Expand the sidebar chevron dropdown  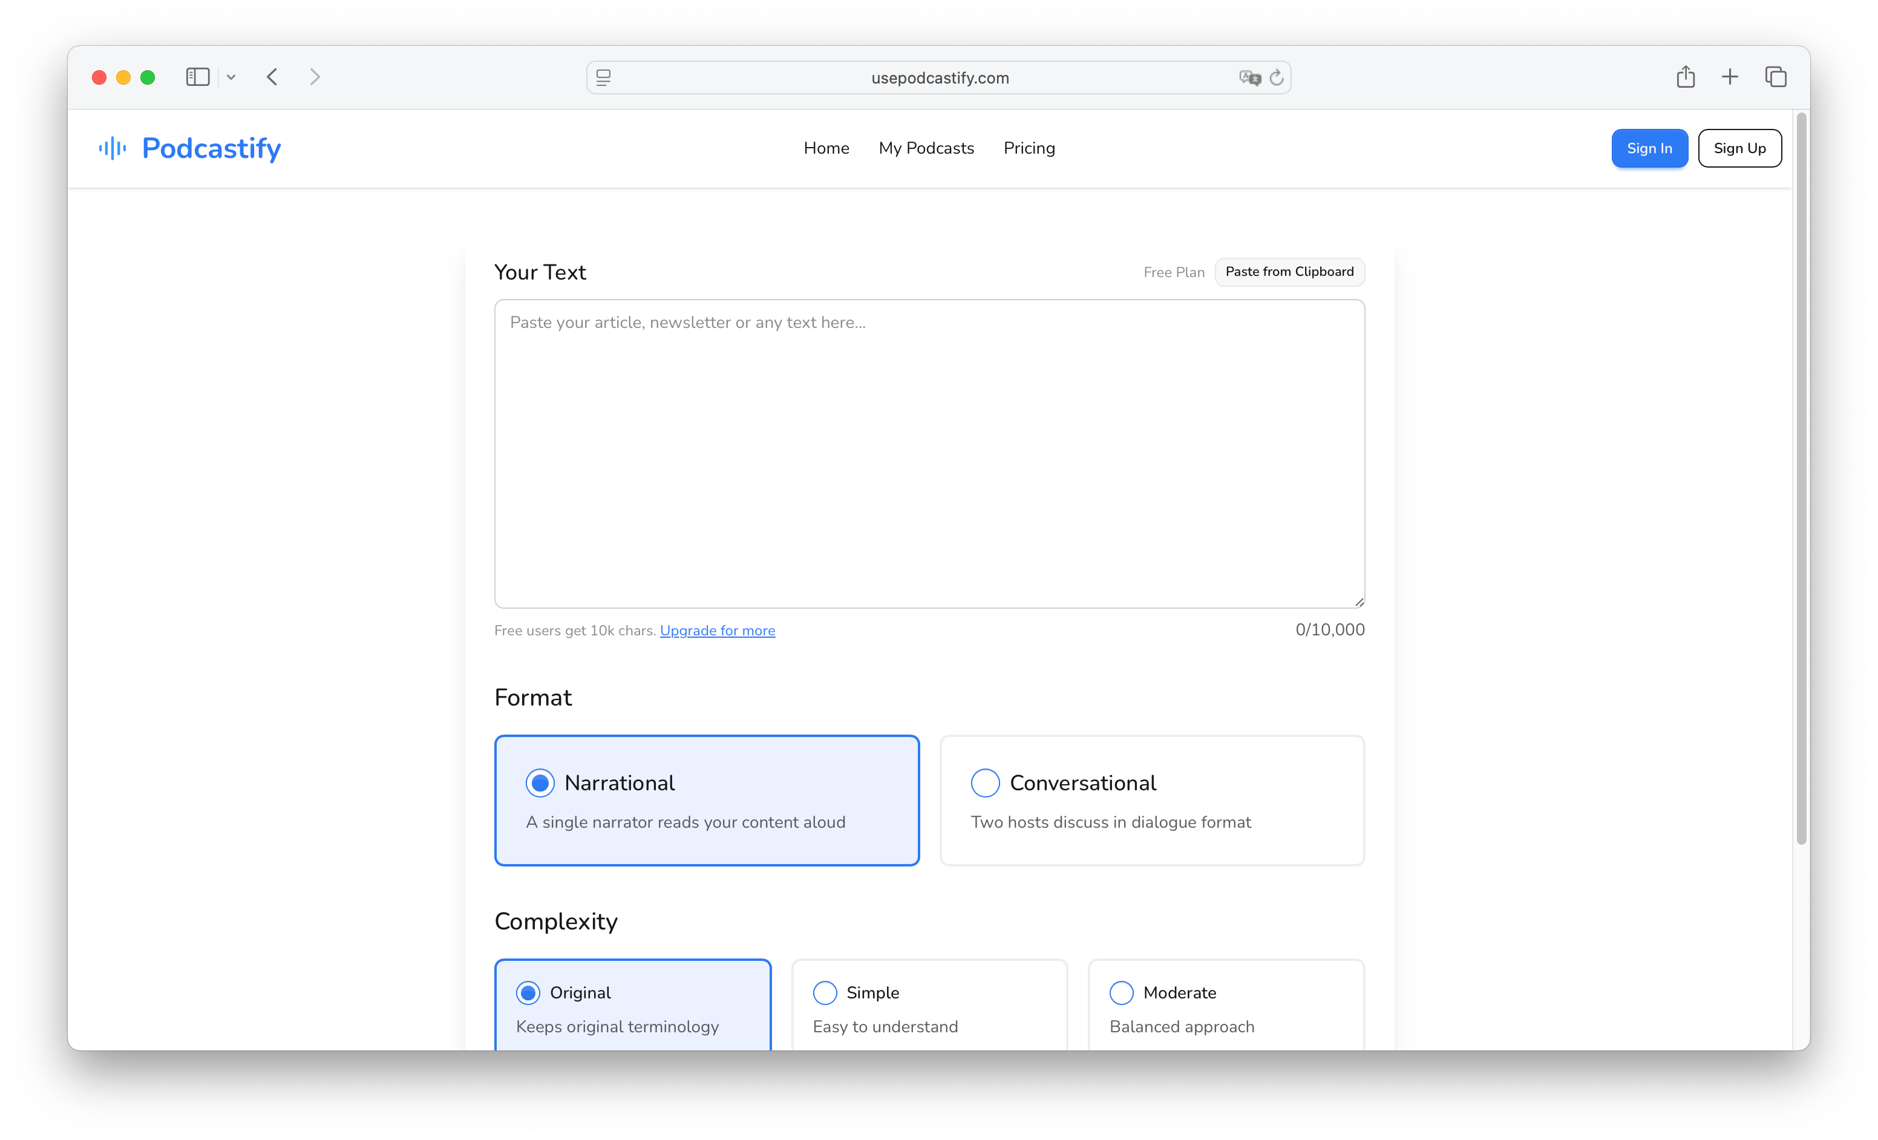click(232, 76)
